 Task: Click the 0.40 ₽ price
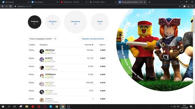[103, 74]
